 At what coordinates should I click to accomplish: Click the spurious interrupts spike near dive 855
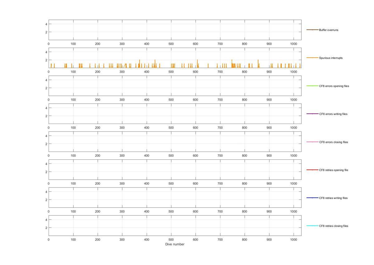click(258, 64)
